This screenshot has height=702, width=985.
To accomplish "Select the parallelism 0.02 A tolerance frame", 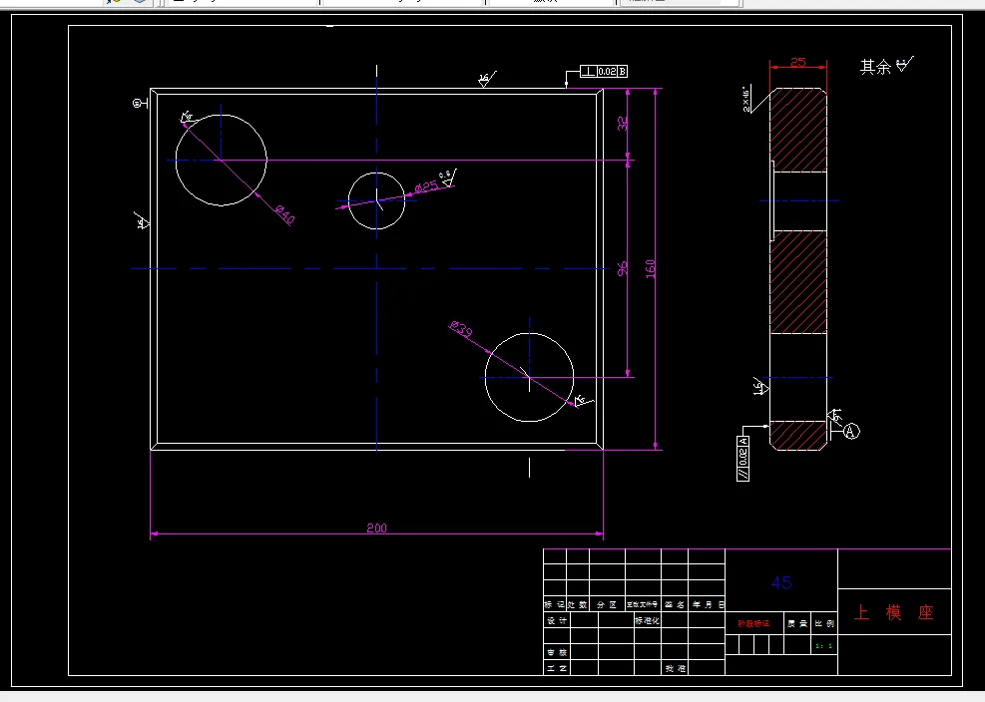I will coord(743,459).
